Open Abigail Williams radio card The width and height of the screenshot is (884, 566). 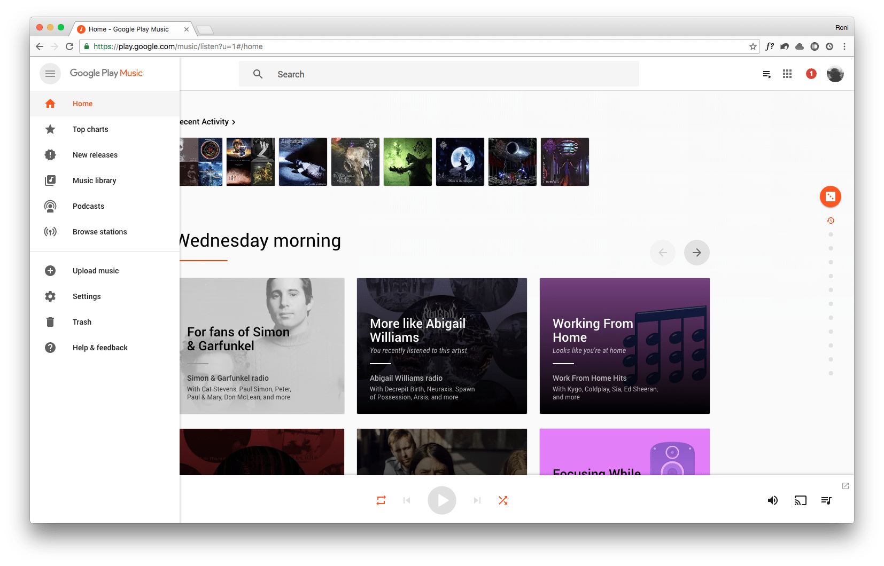(x=442, y=346)
